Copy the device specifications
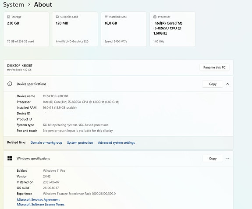The image size is (252, 209). (x=213, y=84)
